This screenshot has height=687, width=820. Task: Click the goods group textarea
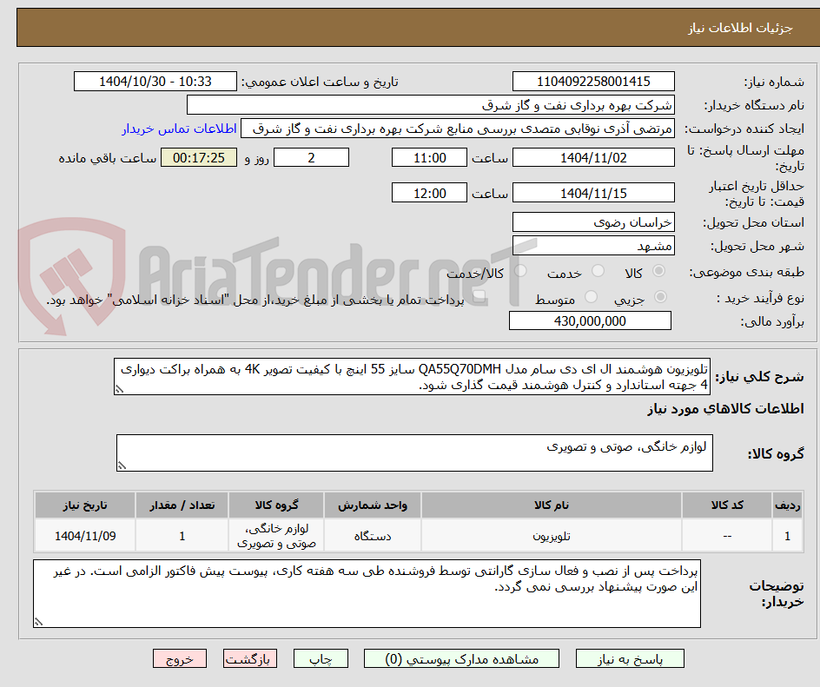pyautogui.click(x=414, y=452)
